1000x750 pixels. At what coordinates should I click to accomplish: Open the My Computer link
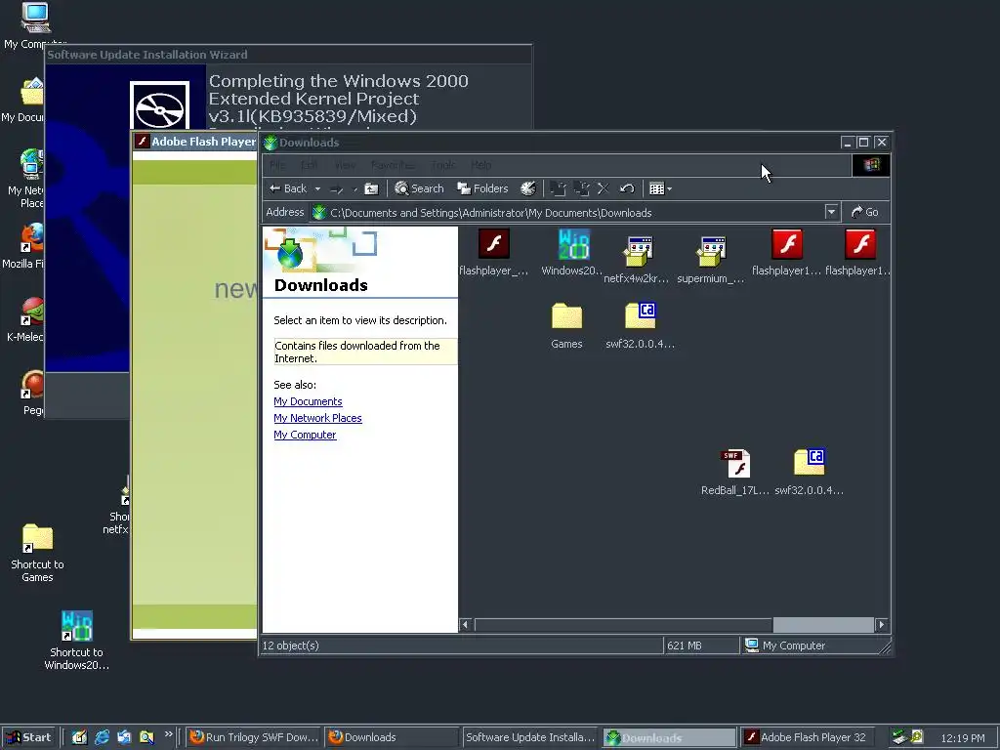tap(305, 435)
